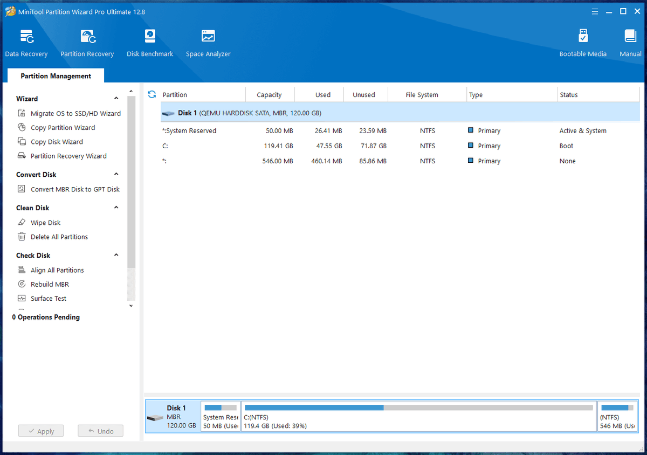Switch to the Partition Management tab
The height and width of the screenshot is (455, 647).
coord(55,75)
